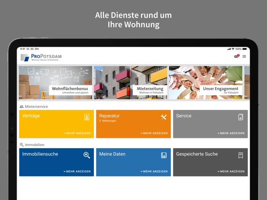This screenshot has width=267, height=200.
Task: Click the Reparatur wrench tools icon
Action: 164,117
